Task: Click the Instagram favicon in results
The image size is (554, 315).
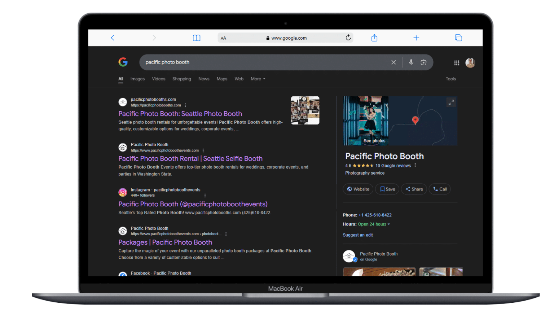Action: click(123, 192)
